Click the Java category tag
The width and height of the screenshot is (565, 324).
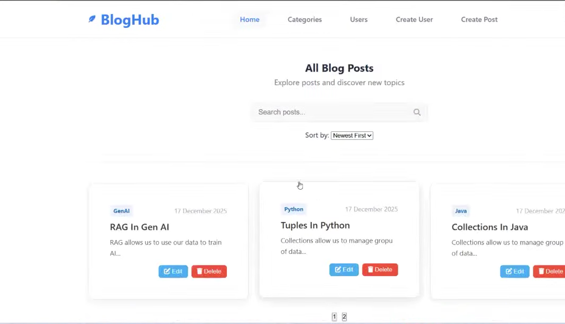(461, 211)
